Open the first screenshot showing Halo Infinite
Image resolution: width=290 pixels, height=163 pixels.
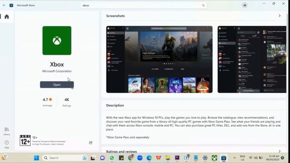[159, 59]
